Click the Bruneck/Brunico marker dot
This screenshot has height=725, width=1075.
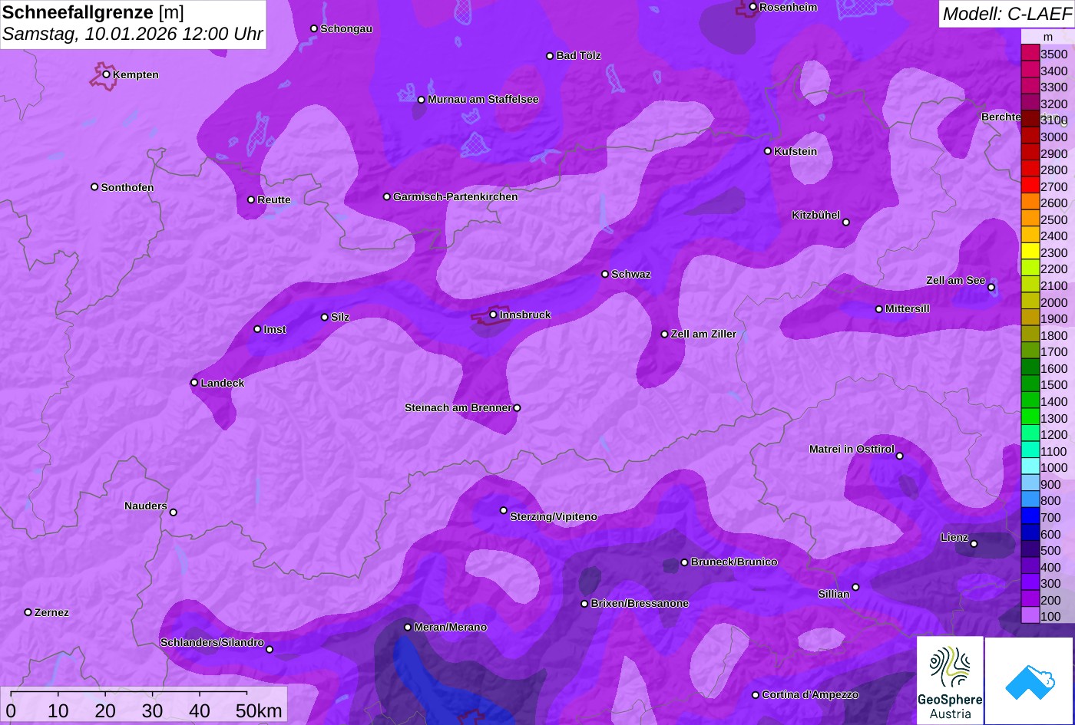684,562
